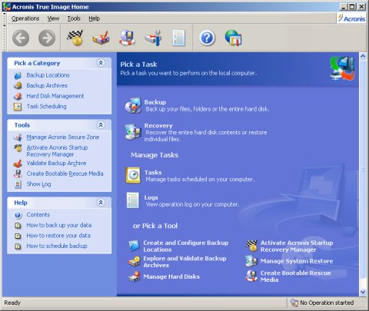Click the Show Log sidebar icon
Image resolution: width=369 pixels, height=311 pixels.
click(18, 184)
